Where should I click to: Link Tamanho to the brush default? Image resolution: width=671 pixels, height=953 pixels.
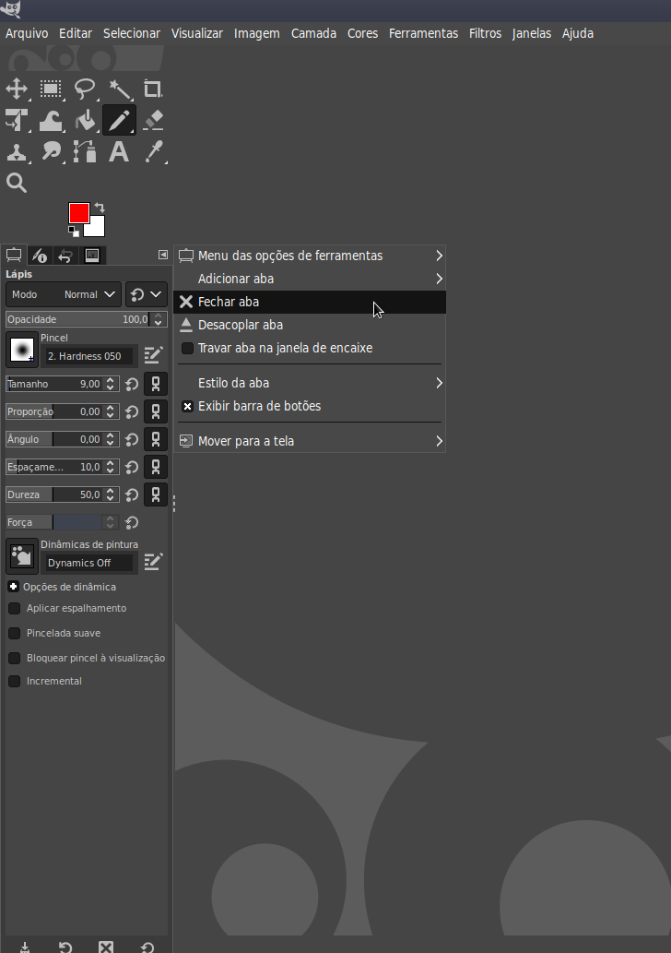coord(156,384)
